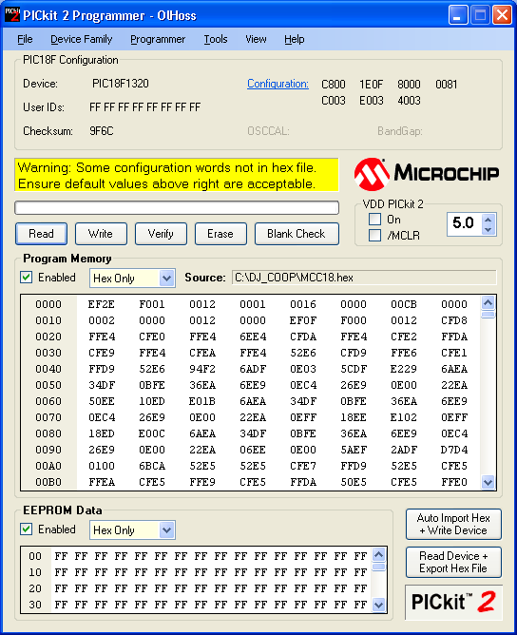Open the Configuration link
This screenshot has width=517, height=635.
[x=278, y=84]
